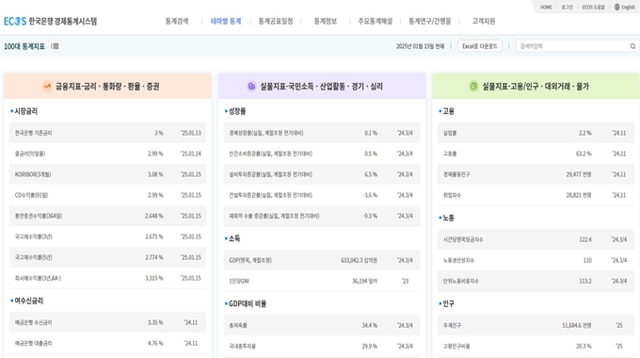Open the 고객지원 menu
Image resolution: width=640 pixels, height=358 pixels.
tap(484, 22)
